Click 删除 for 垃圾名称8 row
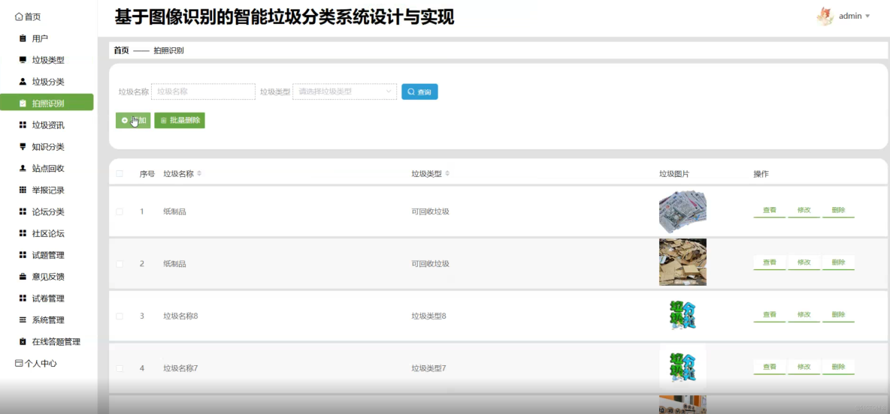This screenshot has height=414, width=890. coord(838,315)
